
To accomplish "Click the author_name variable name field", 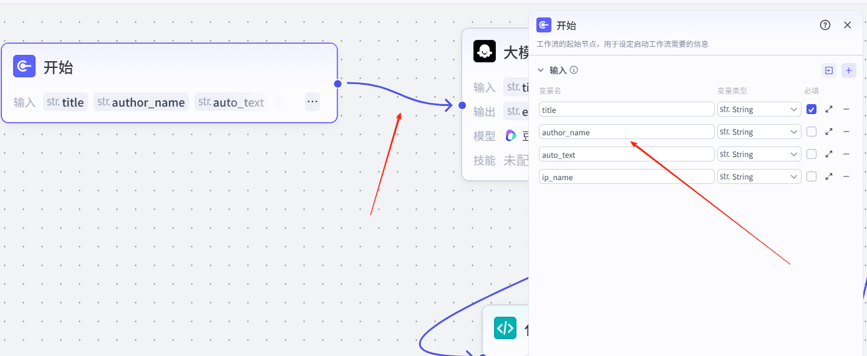I will pyautogui.click(x=626, y=132).
